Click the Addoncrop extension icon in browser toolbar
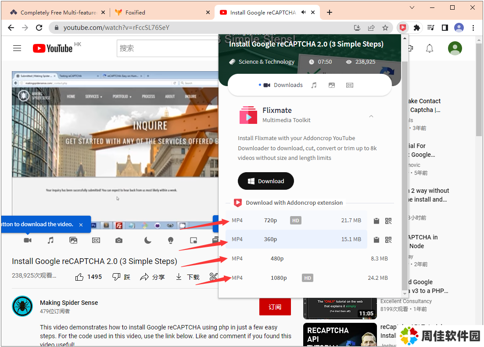Image resolution: width=484 pixels, height=347 pixels. pos(402,28)
